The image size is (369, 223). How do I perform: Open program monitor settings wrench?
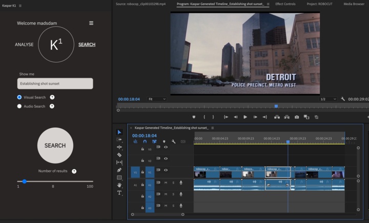click(x=343, y=99)
